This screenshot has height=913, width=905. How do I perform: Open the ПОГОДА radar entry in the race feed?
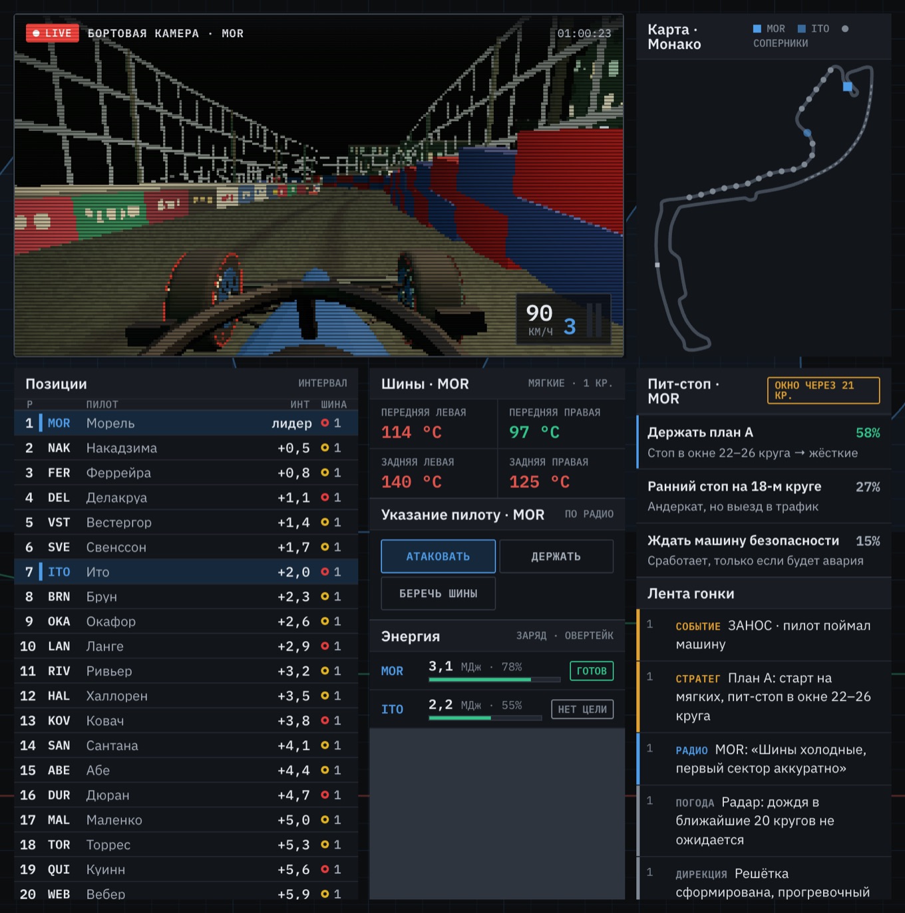(764, 821)
